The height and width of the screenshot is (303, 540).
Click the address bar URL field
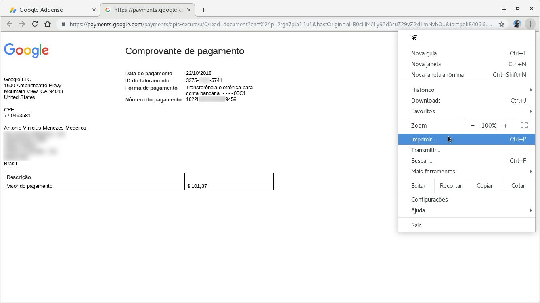(x=281, y=24)
